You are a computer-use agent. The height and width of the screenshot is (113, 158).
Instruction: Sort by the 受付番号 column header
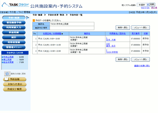point(135,34)
